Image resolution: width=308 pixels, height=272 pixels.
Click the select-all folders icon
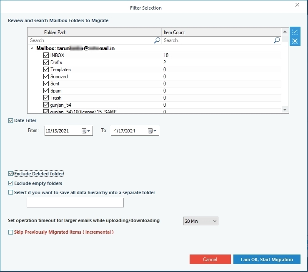(295, 32)
